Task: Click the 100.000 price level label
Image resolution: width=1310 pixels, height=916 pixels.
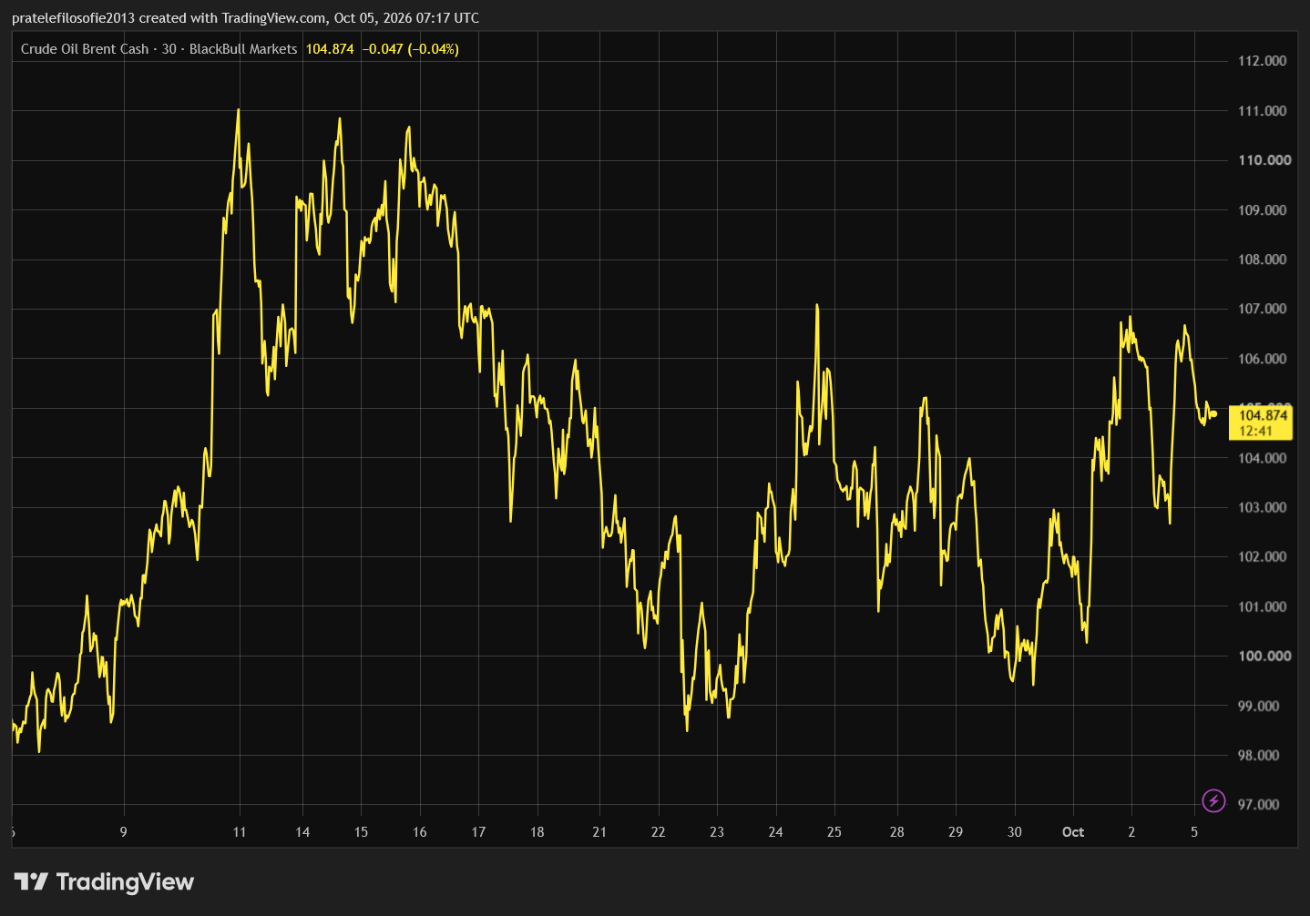Action: click(1264, 656)
